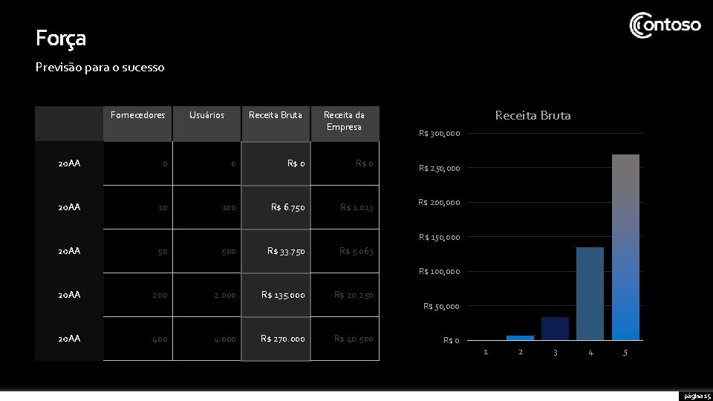Select Fornecedores cell with value "400"
This screenshot has width=713, height=401.
point(138,339)
